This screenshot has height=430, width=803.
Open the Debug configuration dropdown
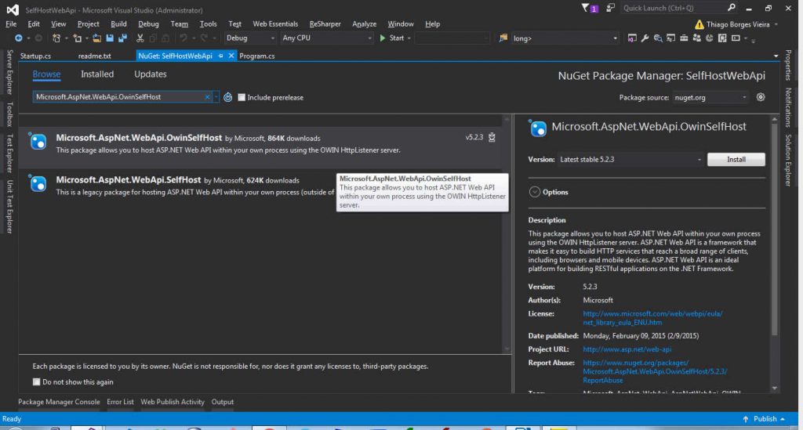pyautogui.click(x=249, y=38)
